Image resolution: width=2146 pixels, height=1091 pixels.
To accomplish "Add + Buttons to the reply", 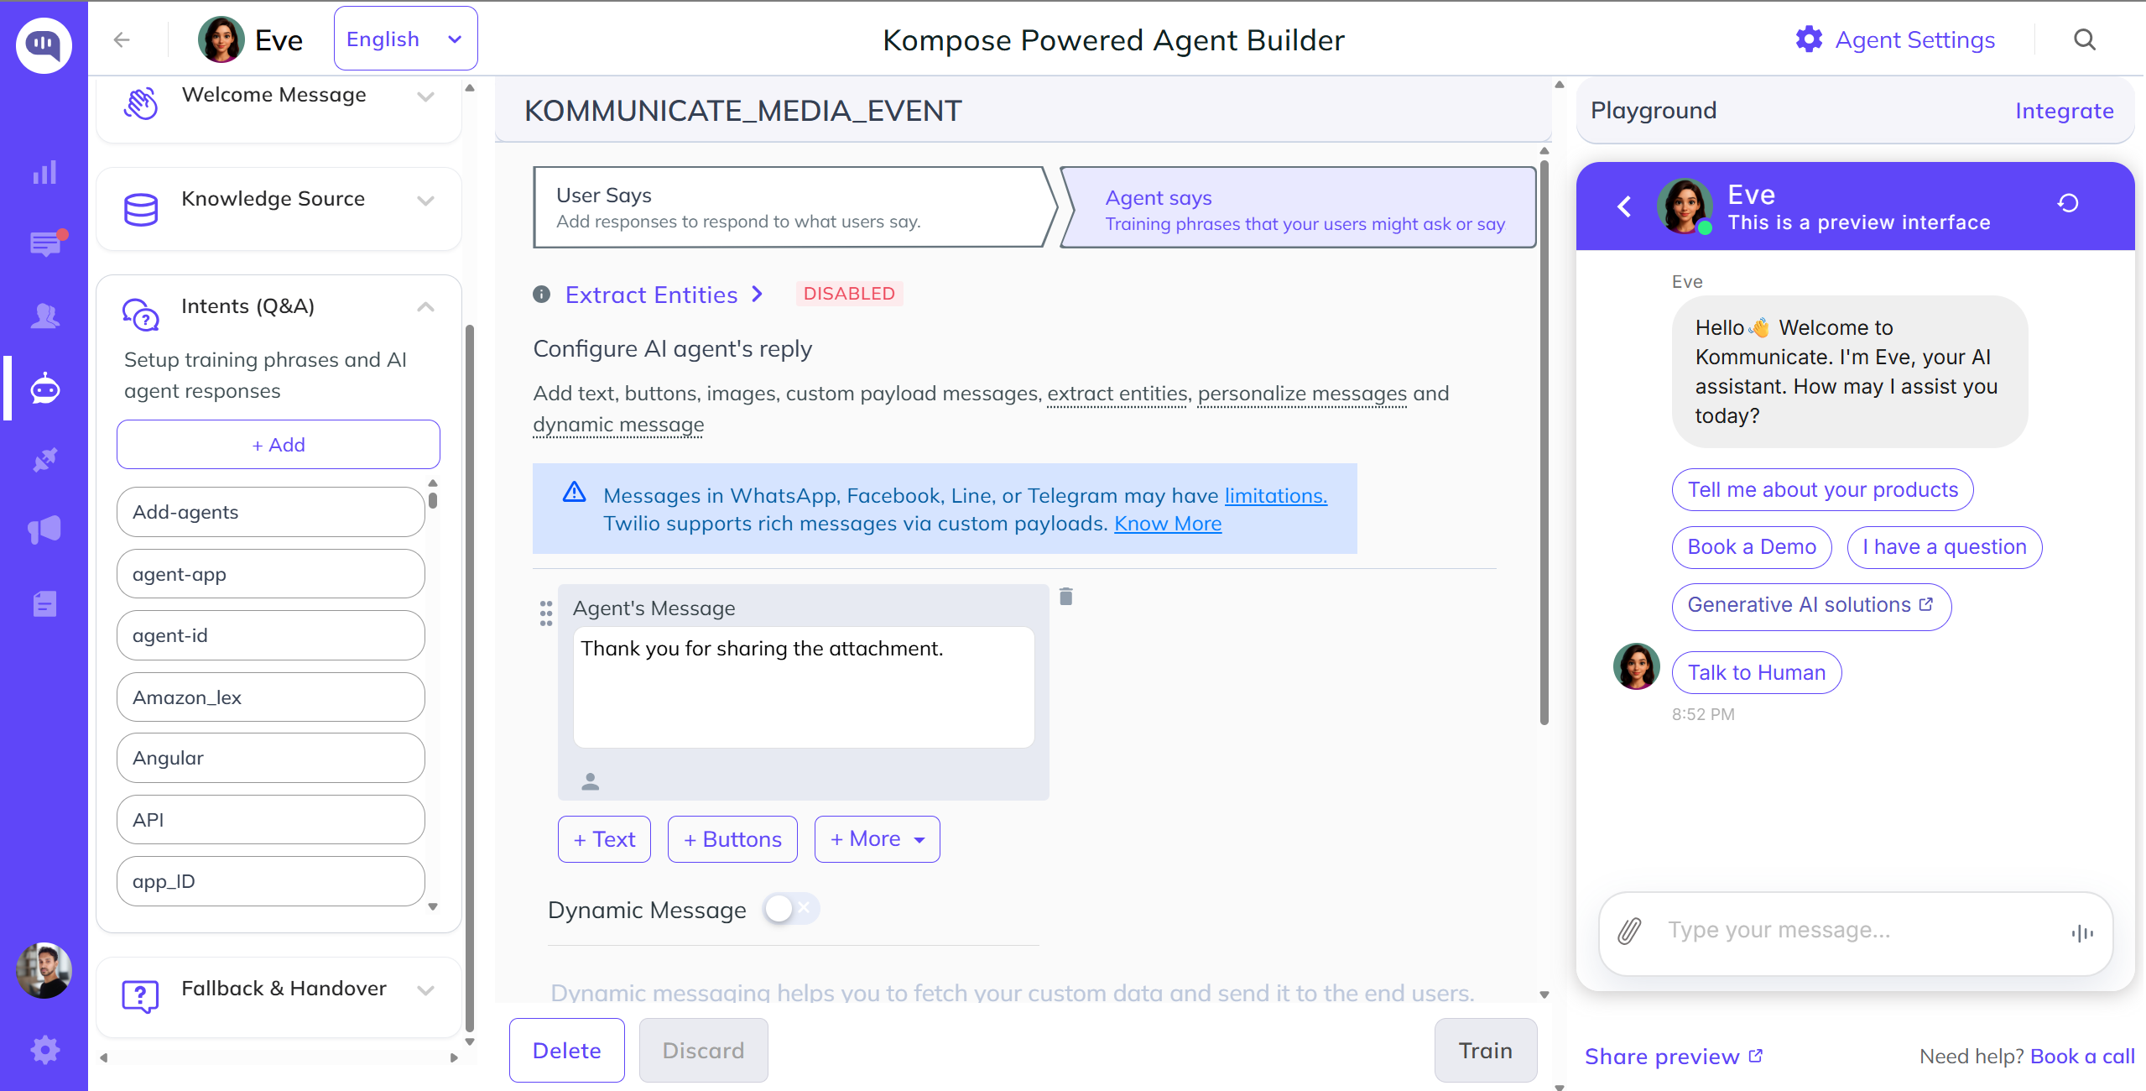I will click(x=732, y=839).
